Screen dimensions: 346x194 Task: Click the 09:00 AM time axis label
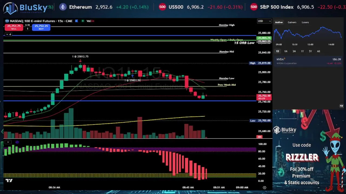tap(242, 188)
